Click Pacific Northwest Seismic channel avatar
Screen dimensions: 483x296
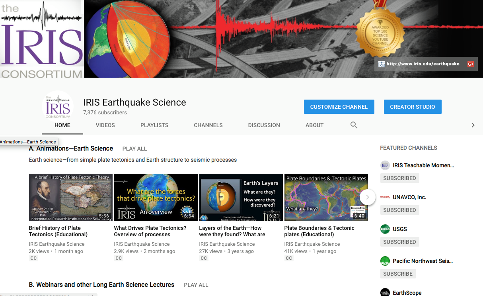385,261
